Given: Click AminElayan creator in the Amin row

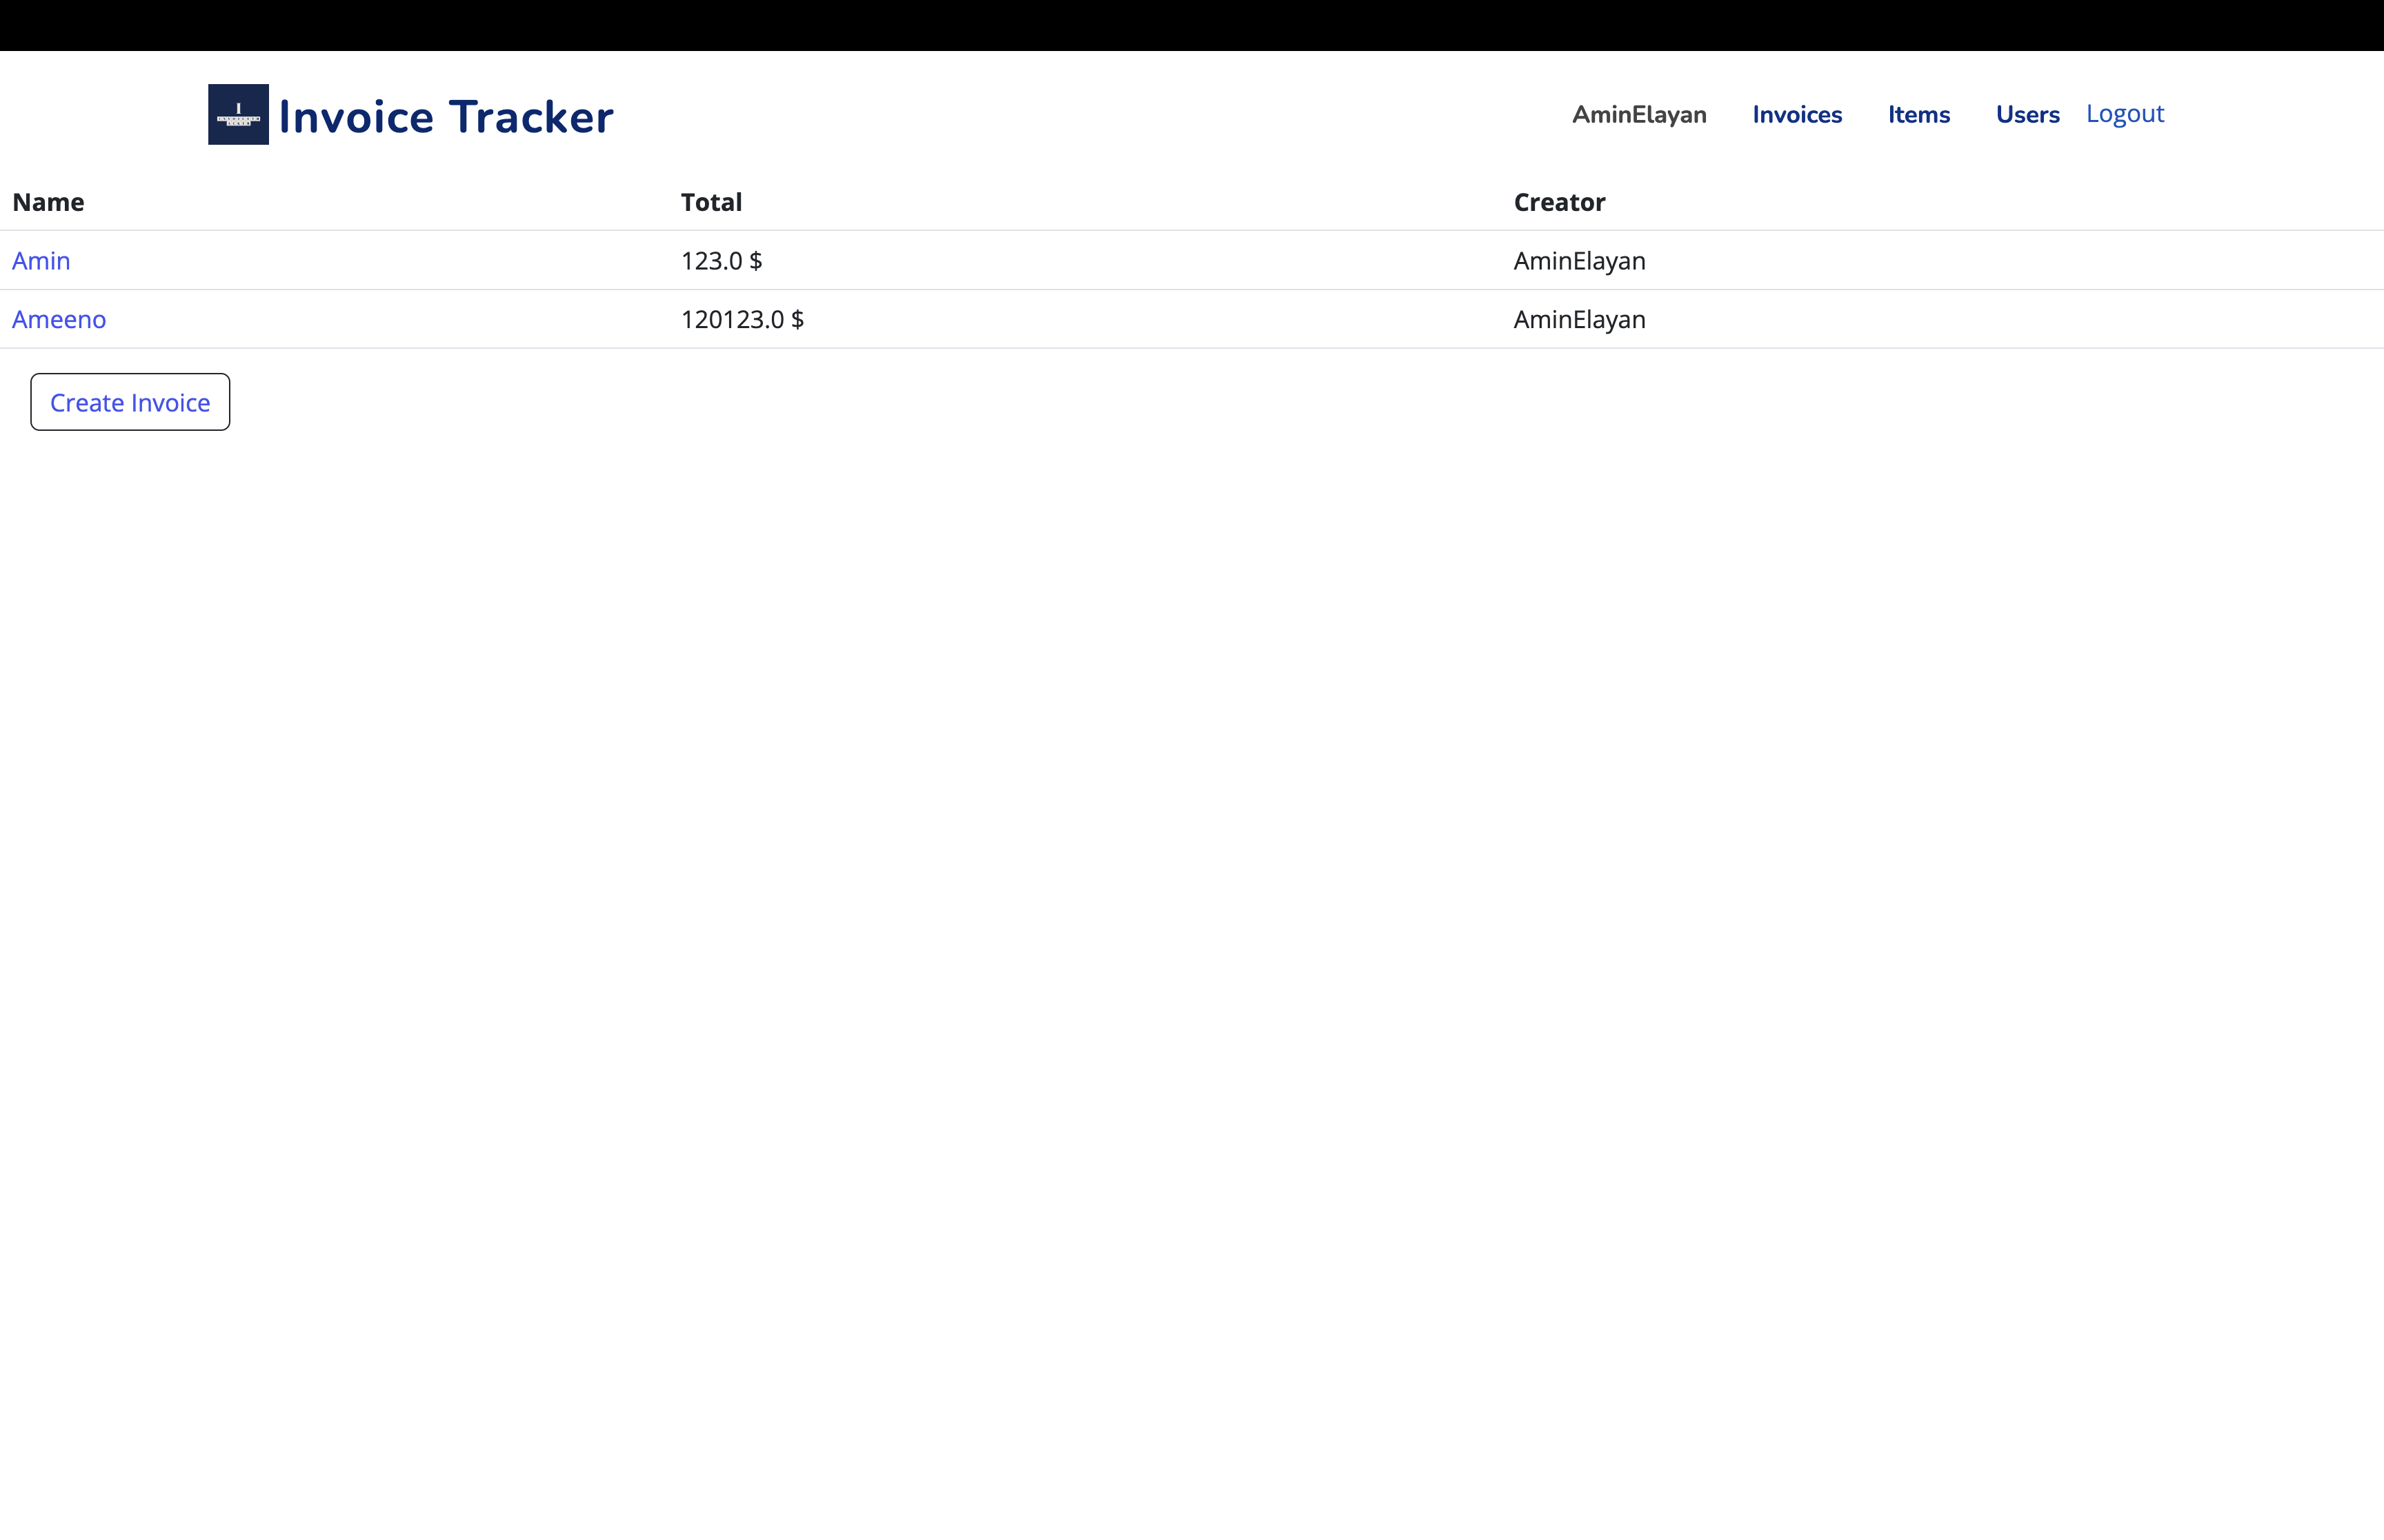Looking at the screenshot, I should tap(1579, 260).
